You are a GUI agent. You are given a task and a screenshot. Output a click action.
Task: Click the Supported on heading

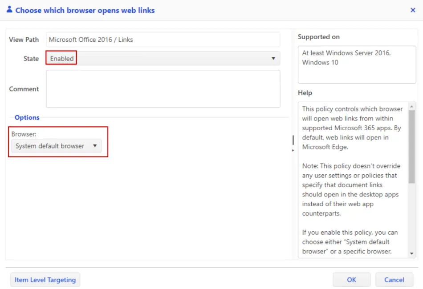tap(318, 37)
